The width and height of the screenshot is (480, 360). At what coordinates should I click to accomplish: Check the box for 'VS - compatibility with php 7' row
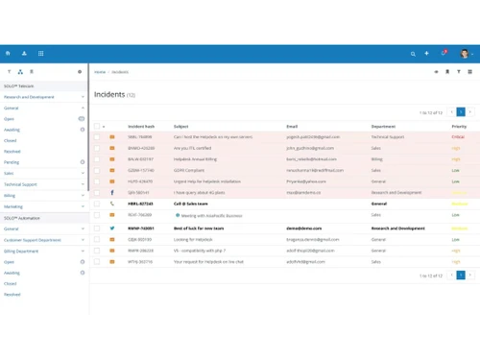tap(97, 251)
